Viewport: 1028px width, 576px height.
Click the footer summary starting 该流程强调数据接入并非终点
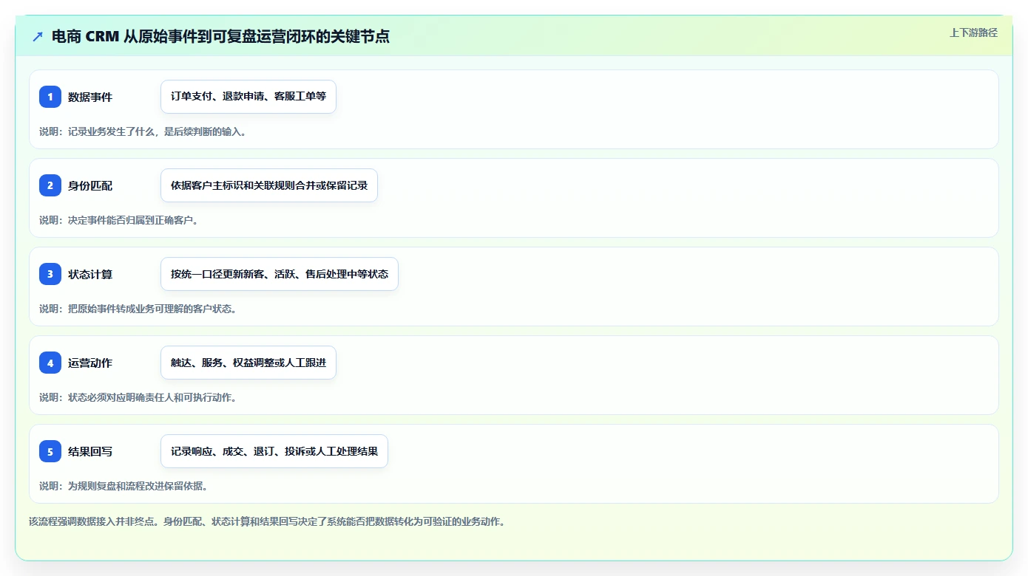click(267, 521)
